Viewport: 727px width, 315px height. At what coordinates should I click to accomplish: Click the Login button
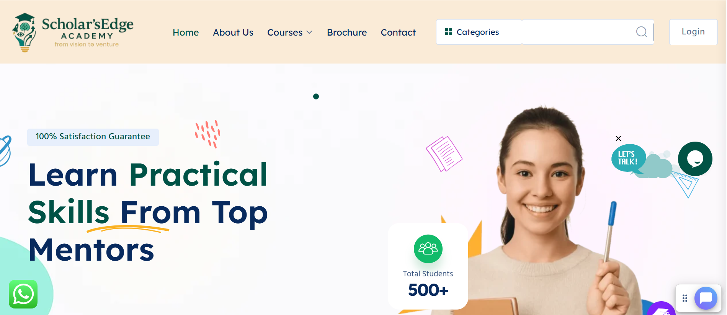(693, 32)
